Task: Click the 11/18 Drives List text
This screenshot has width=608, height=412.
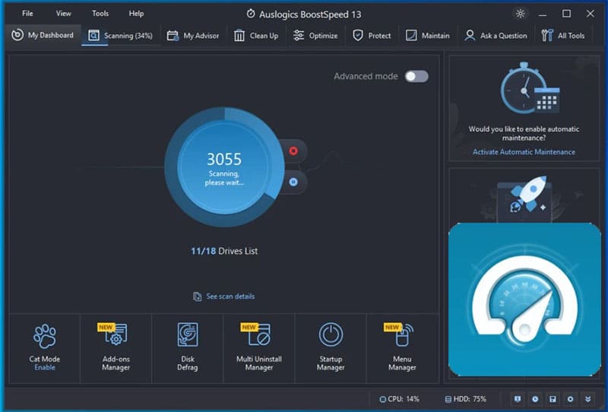Action: pyautogui.click(x=224, y=251)
